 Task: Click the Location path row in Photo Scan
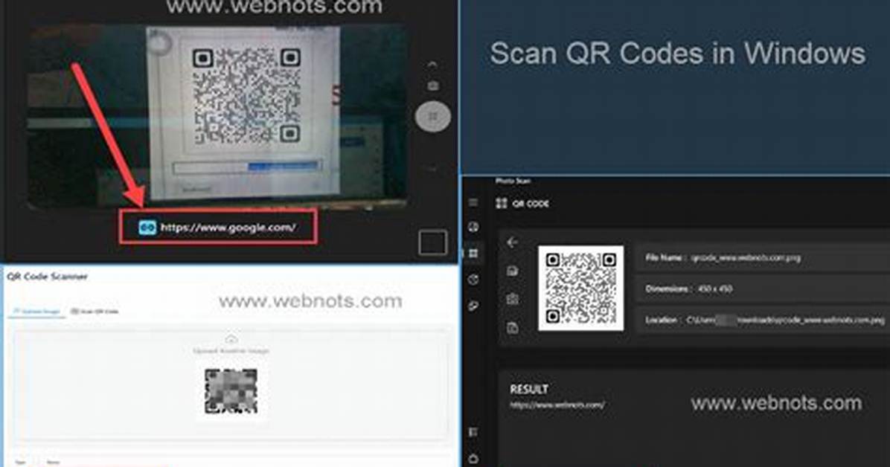(x=762, y=320)
